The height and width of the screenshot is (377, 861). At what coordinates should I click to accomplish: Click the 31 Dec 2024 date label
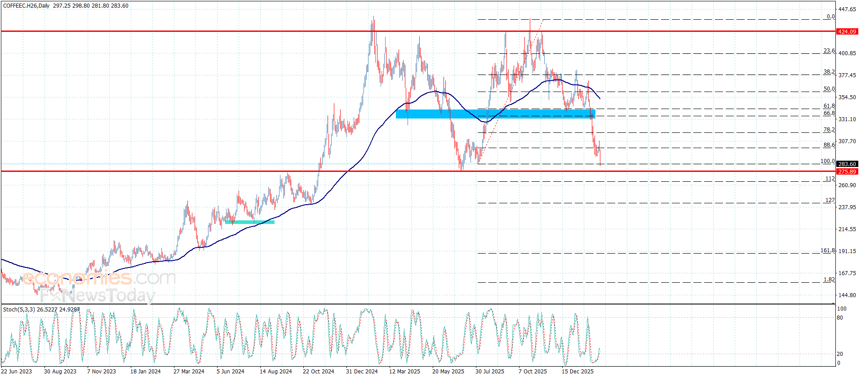pyautogui.click(x=361, y=371)
